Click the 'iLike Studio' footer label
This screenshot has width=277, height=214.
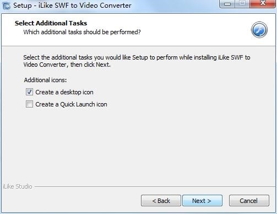click(18, 186)
